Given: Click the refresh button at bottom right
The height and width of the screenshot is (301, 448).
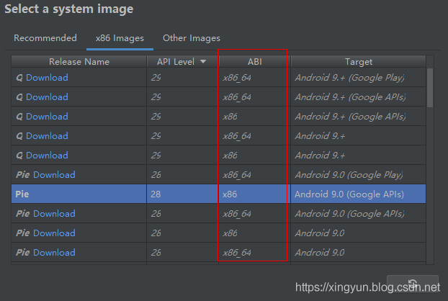Looking at the screenshot, I should point(413,284).
